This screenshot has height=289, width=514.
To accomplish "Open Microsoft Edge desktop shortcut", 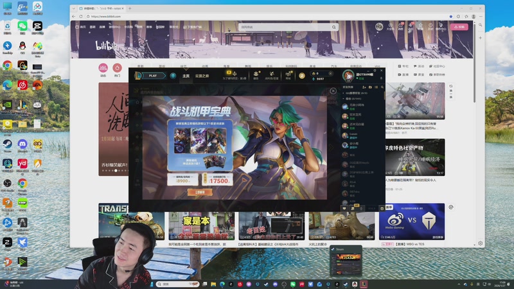I will (7, 87).
